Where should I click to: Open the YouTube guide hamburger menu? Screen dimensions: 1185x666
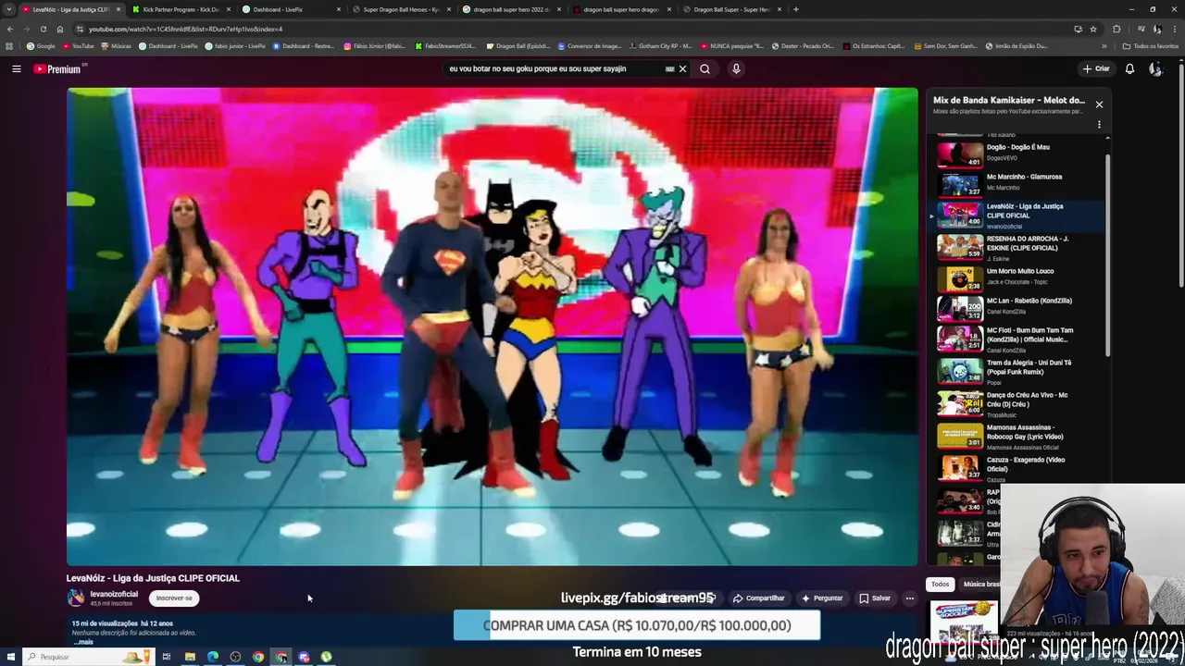point(16,68)
